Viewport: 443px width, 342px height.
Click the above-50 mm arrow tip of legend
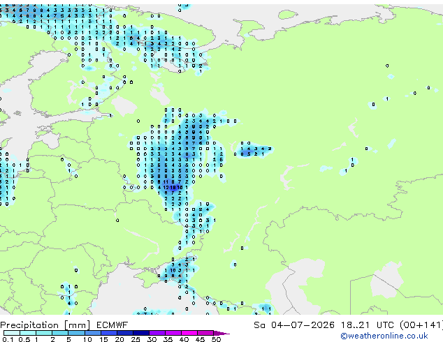click(221, 333)
